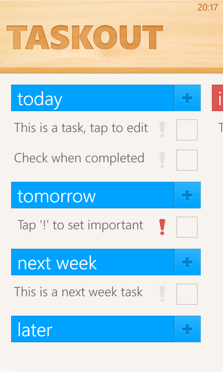
Task: Expand the later section header
Action: (x=93, y=329)
